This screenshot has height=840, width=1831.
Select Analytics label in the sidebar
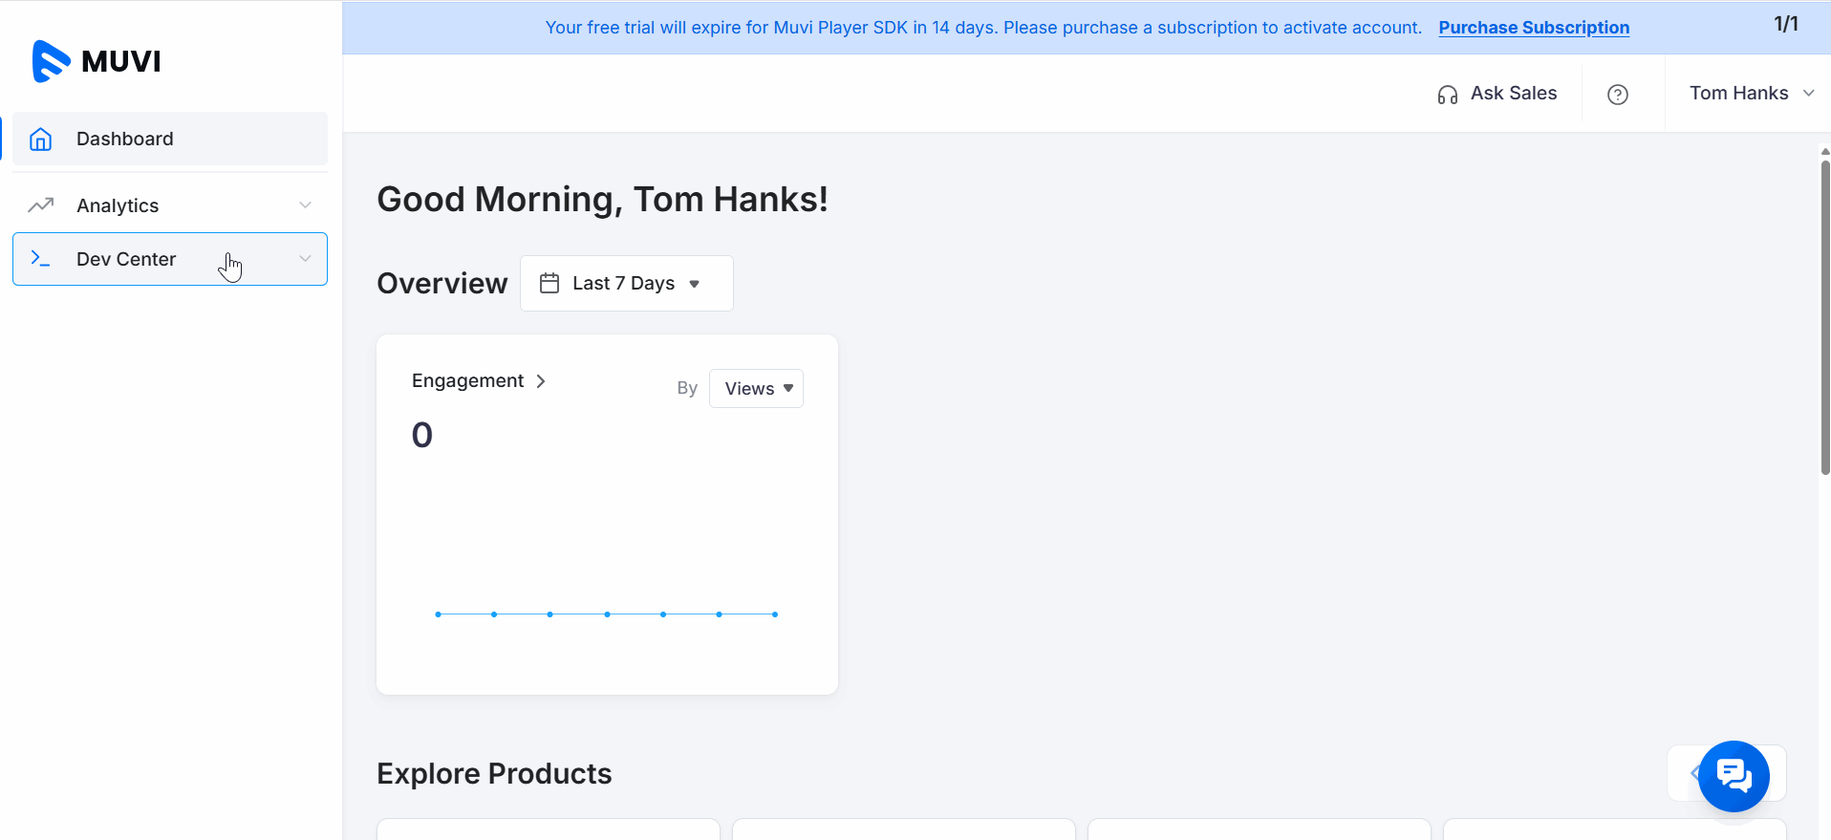pos(118,205)
